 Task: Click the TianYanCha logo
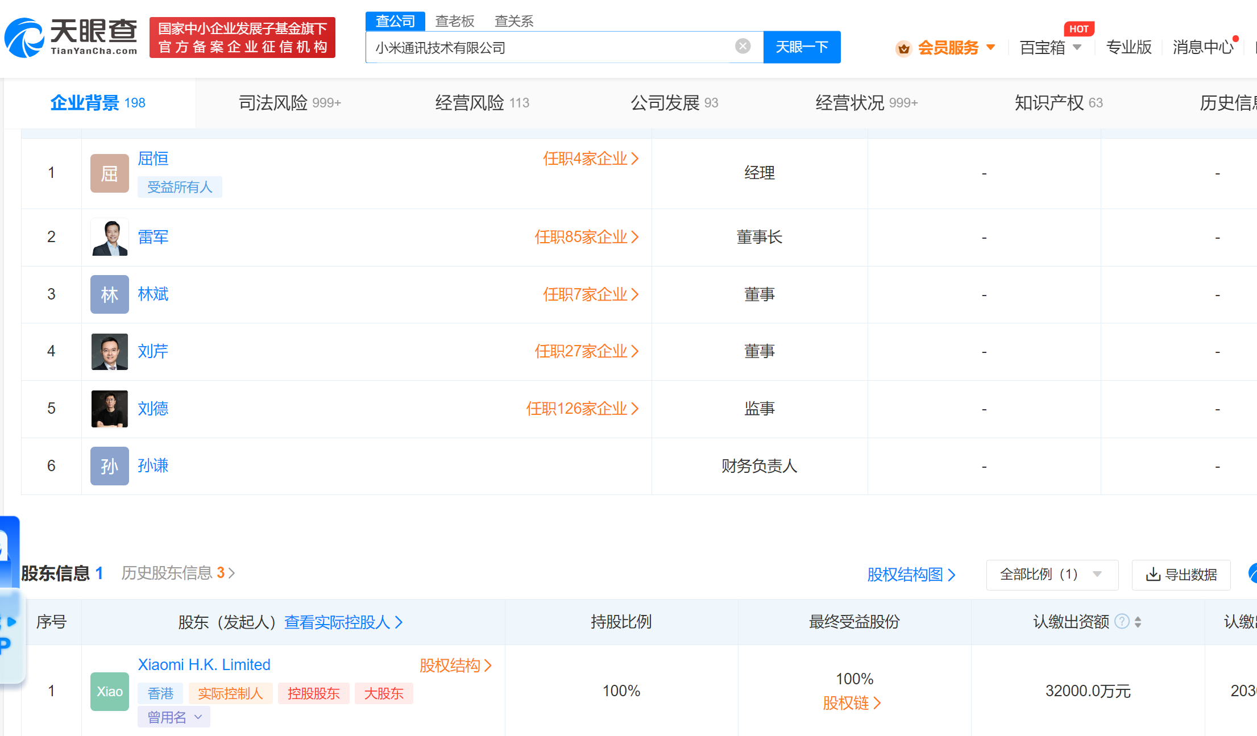pyautogui.click(x=71, y=38)
